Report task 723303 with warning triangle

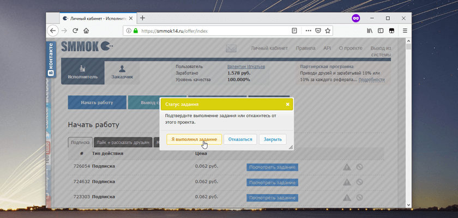click(347, 197)
